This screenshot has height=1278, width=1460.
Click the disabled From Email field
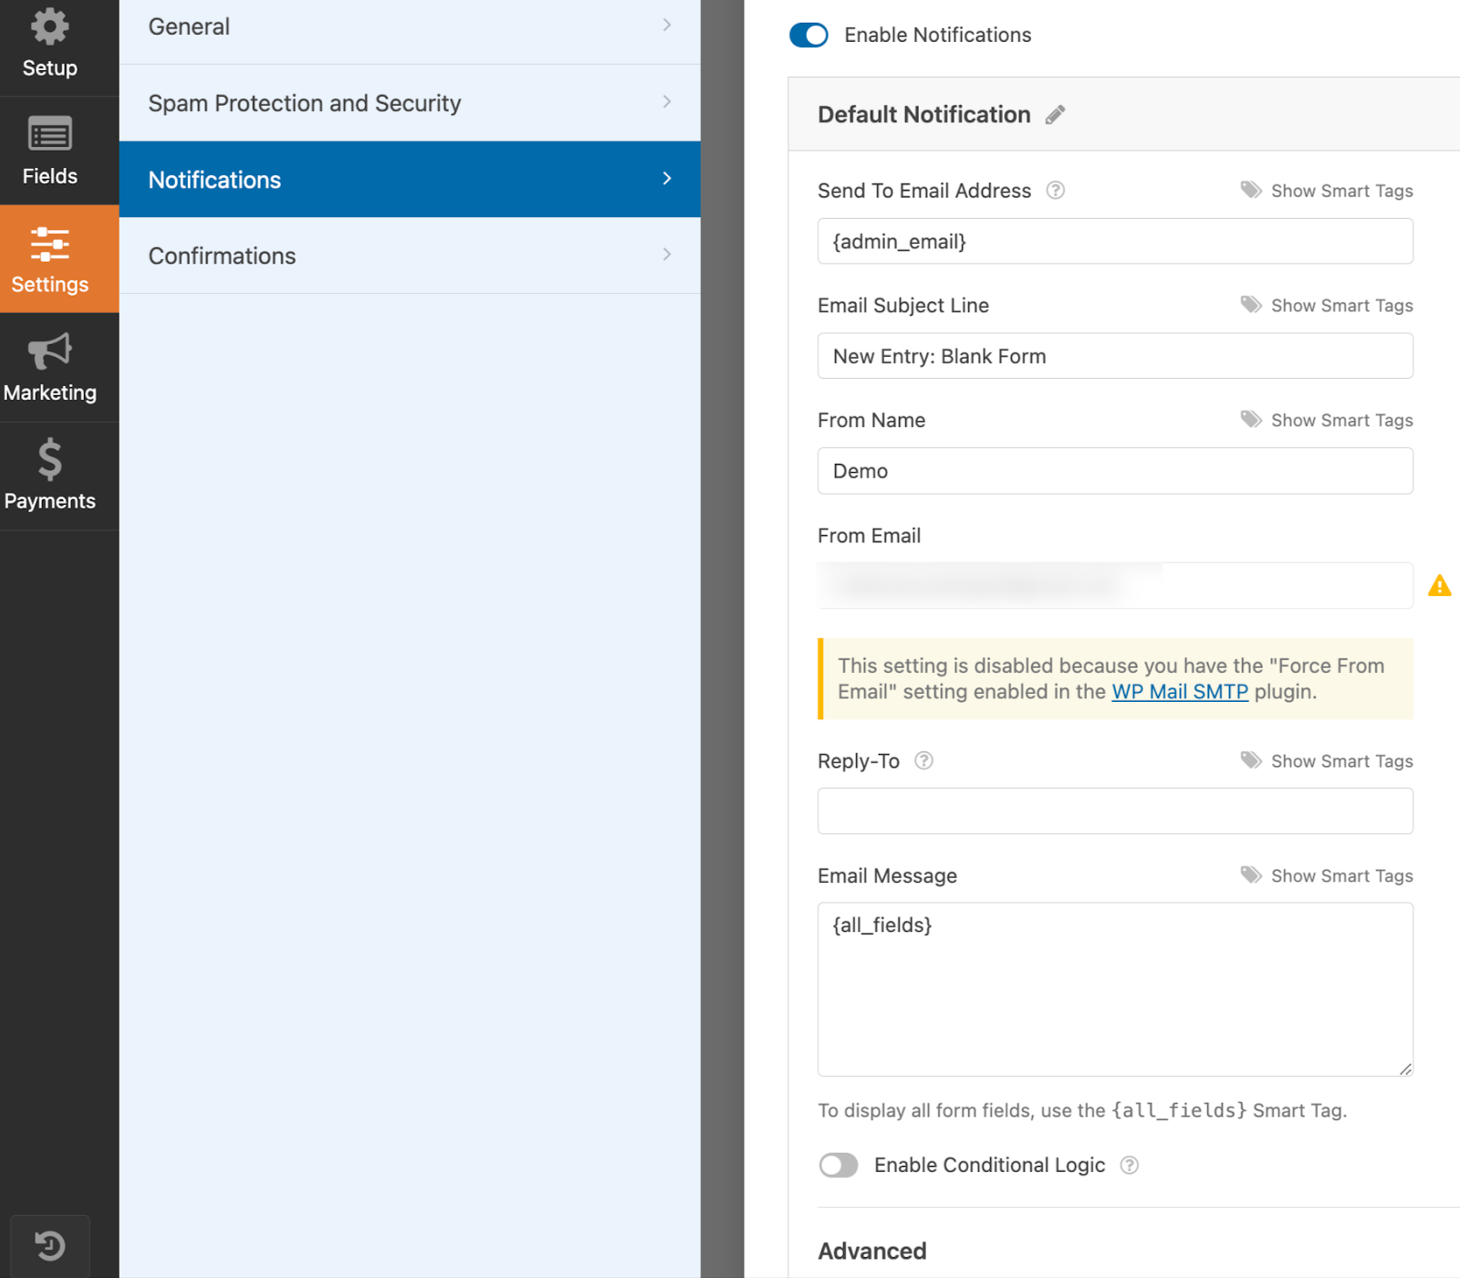click(1115, 586)
